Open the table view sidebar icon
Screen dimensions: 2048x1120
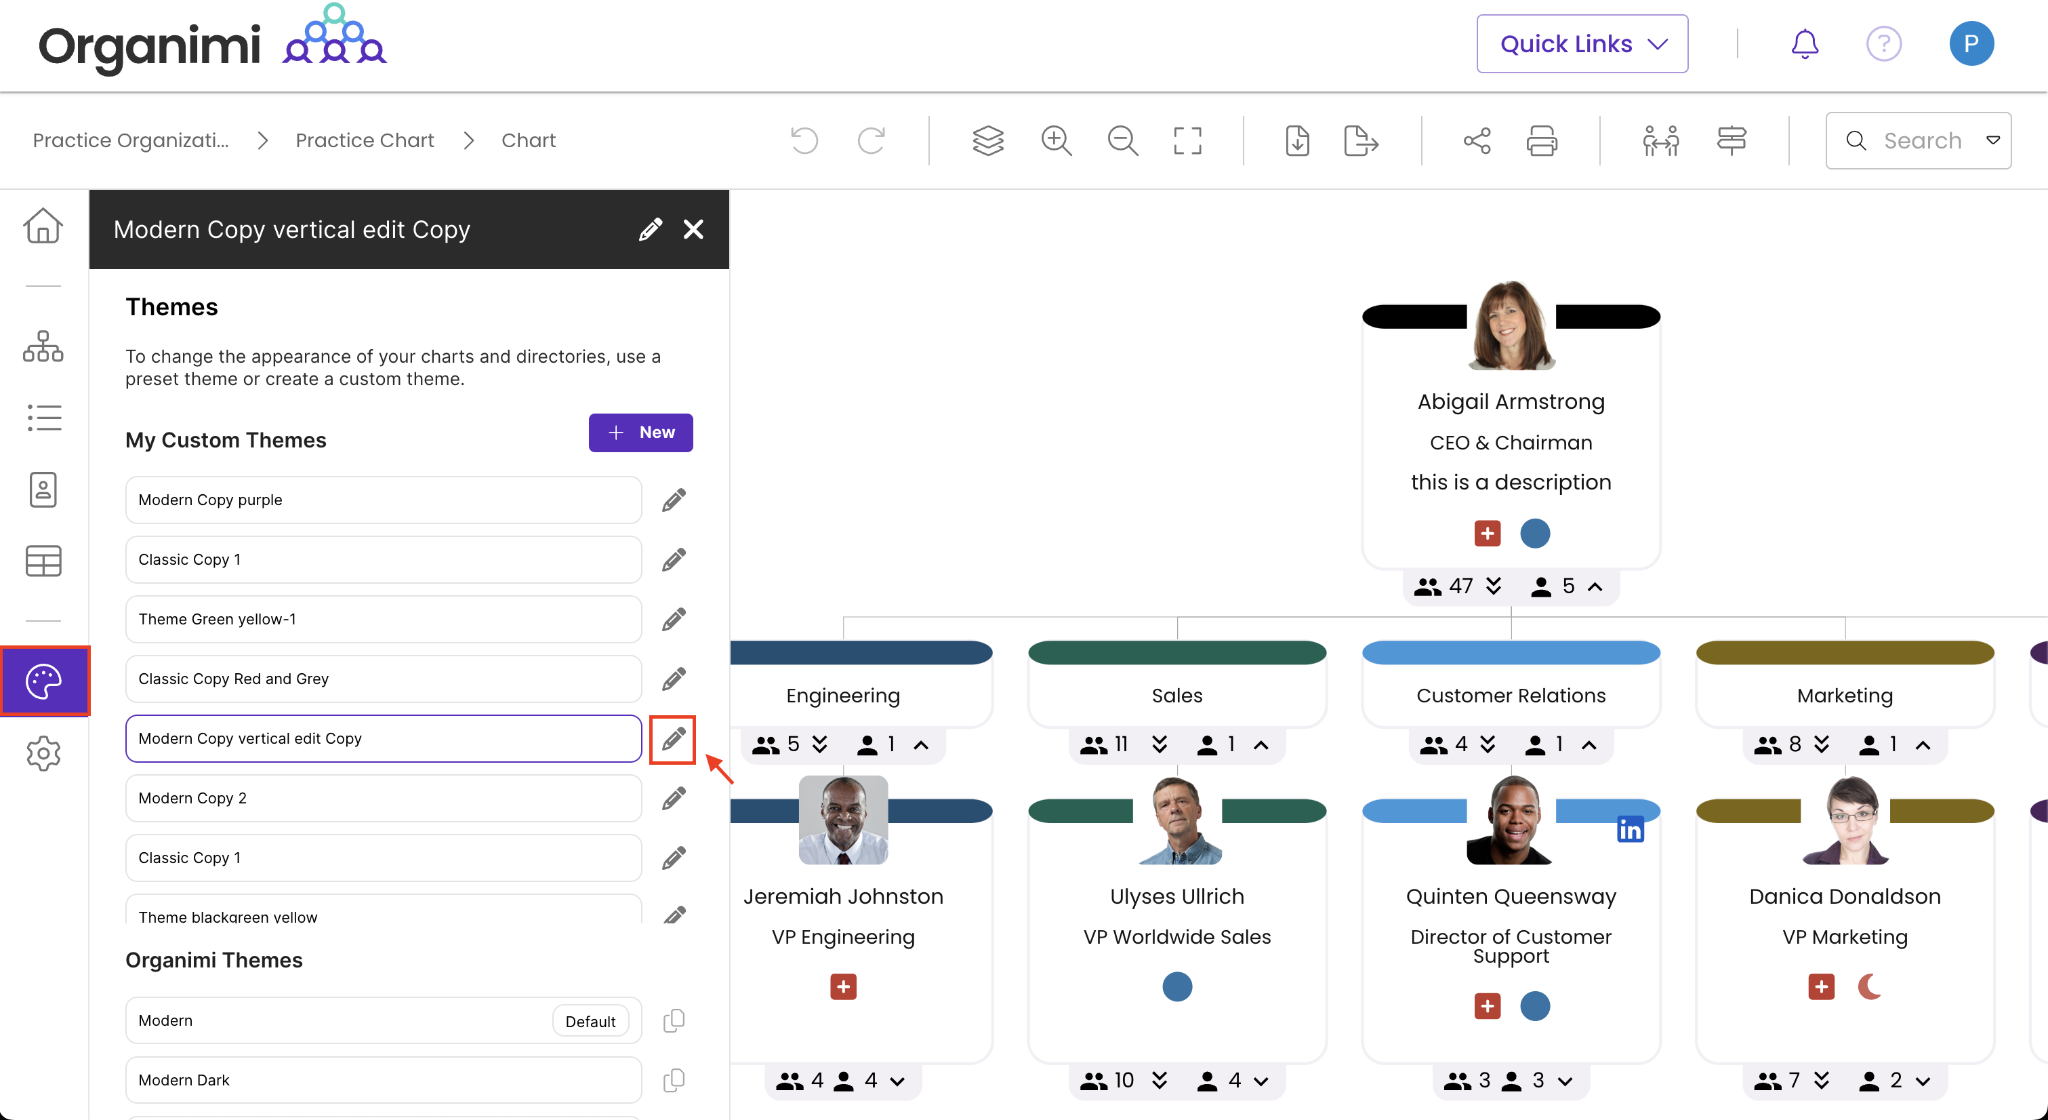pos(43,561)
